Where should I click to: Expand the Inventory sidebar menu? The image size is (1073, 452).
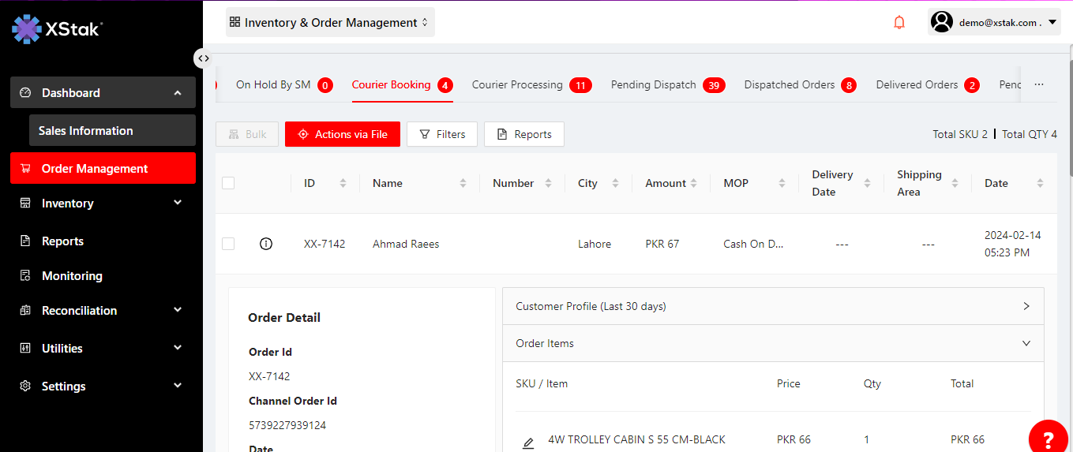click(102, 204)
